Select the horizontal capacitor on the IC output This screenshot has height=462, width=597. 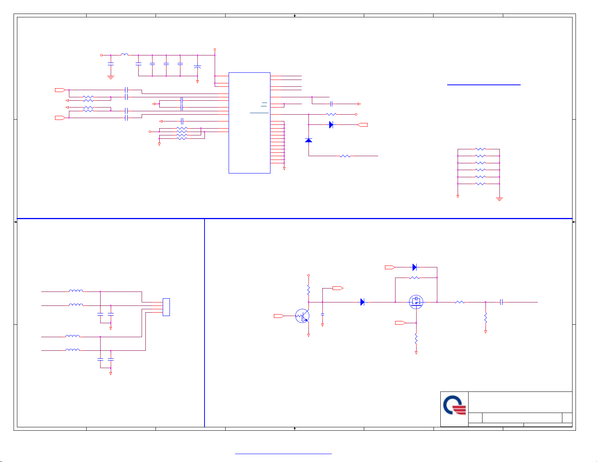click(331, 104)
